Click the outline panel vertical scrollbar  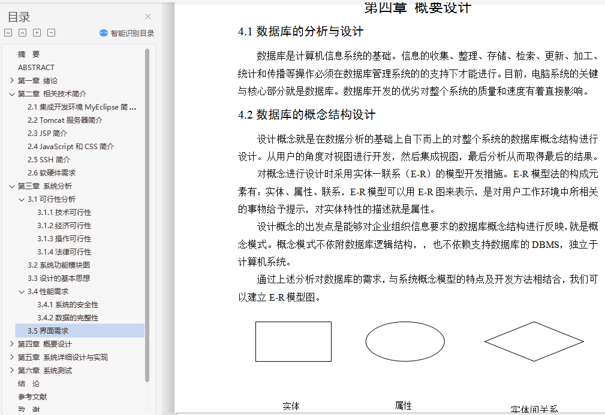tap(147, 215)
